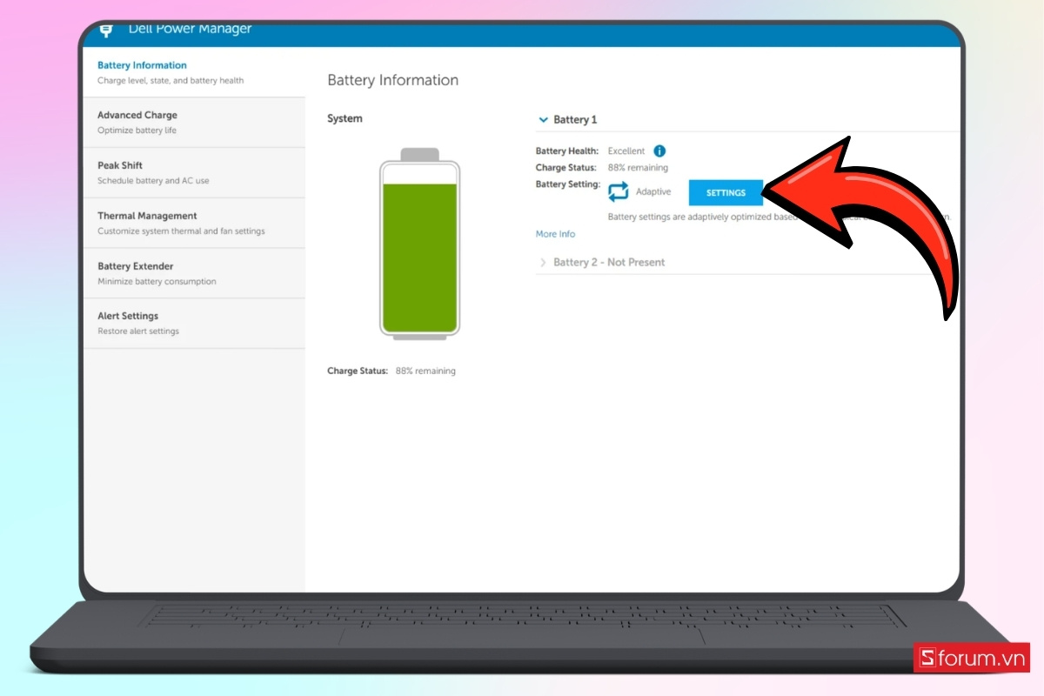Click 'Charge level, state, and battery health' text

(171, 81)
